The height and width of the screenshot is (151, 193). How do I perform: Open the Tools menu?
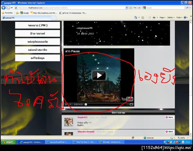[x=179, y=17]
